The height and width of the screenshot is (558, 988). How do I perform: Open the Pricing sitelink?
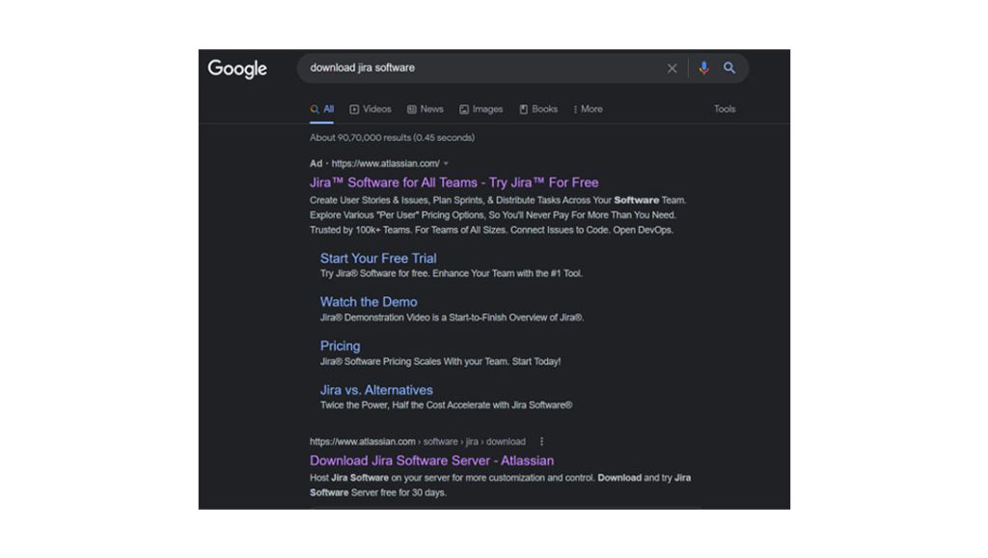click(341, 347)
